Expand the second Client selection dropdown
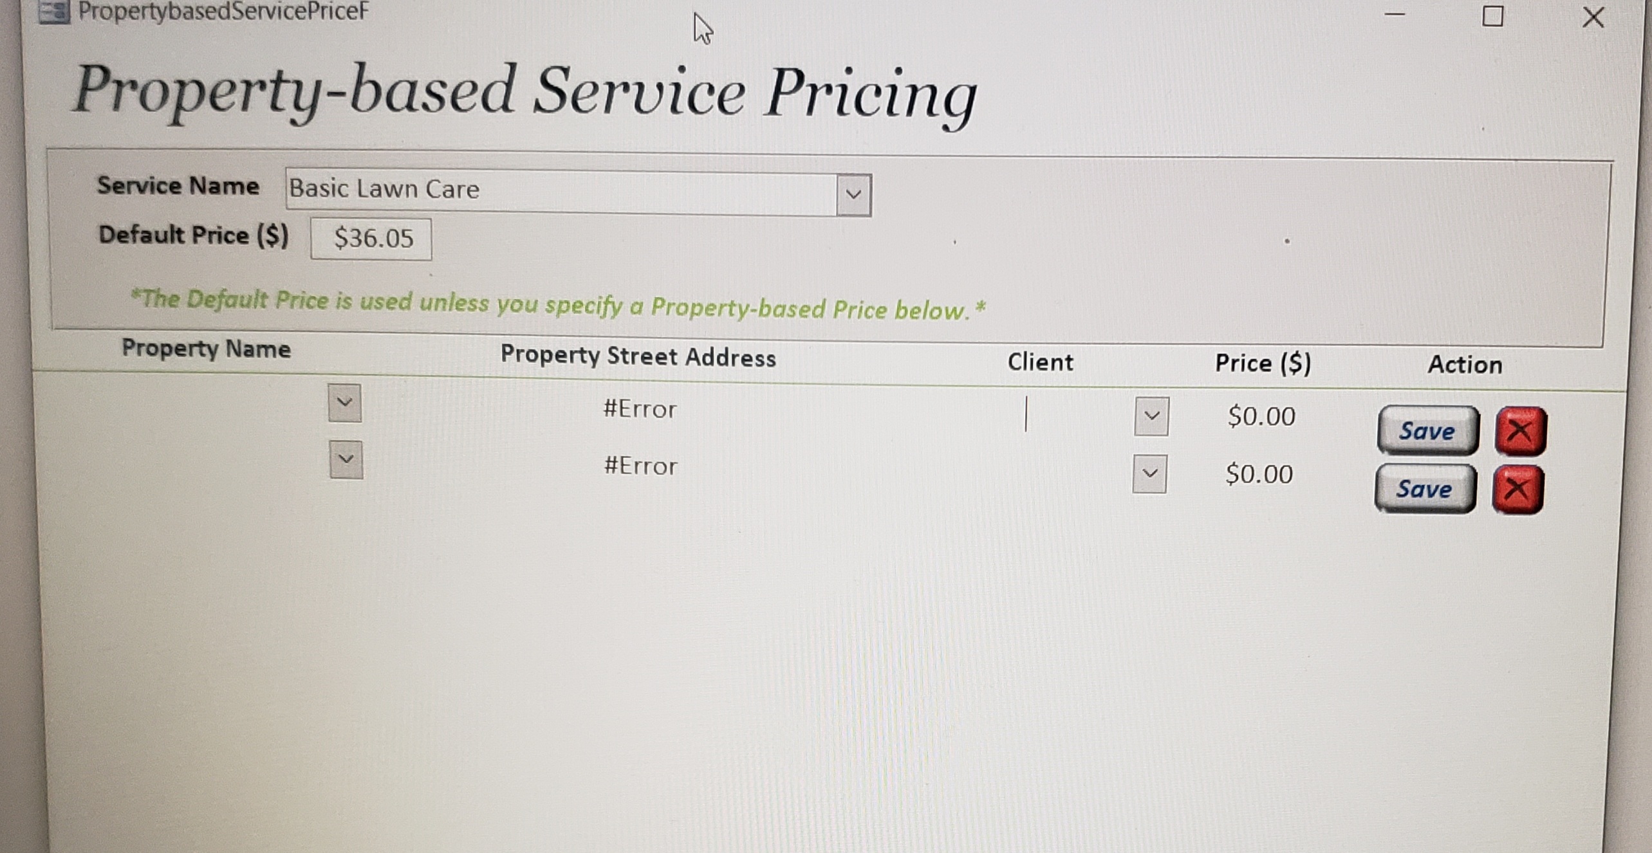Screen dimensions: 1652x853 [x=1151, y=474]
